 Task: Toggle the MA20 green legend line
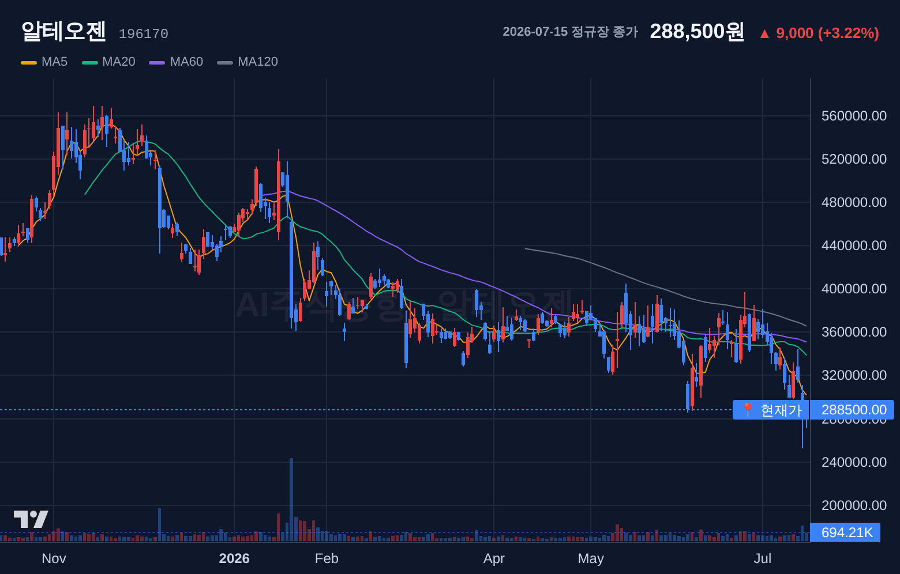point(90,62)
